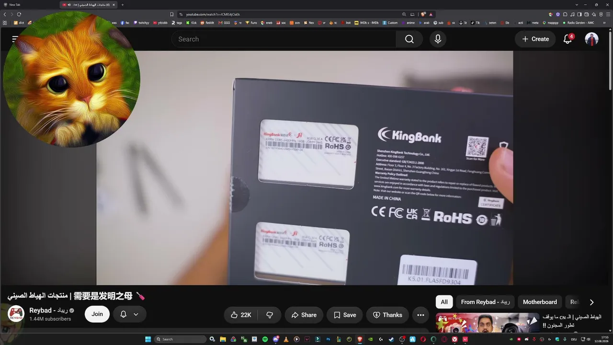Open zoom control in address bar
Image resolution: width=613 pixels, height=345 pixels.
click(x=404, y=14)
